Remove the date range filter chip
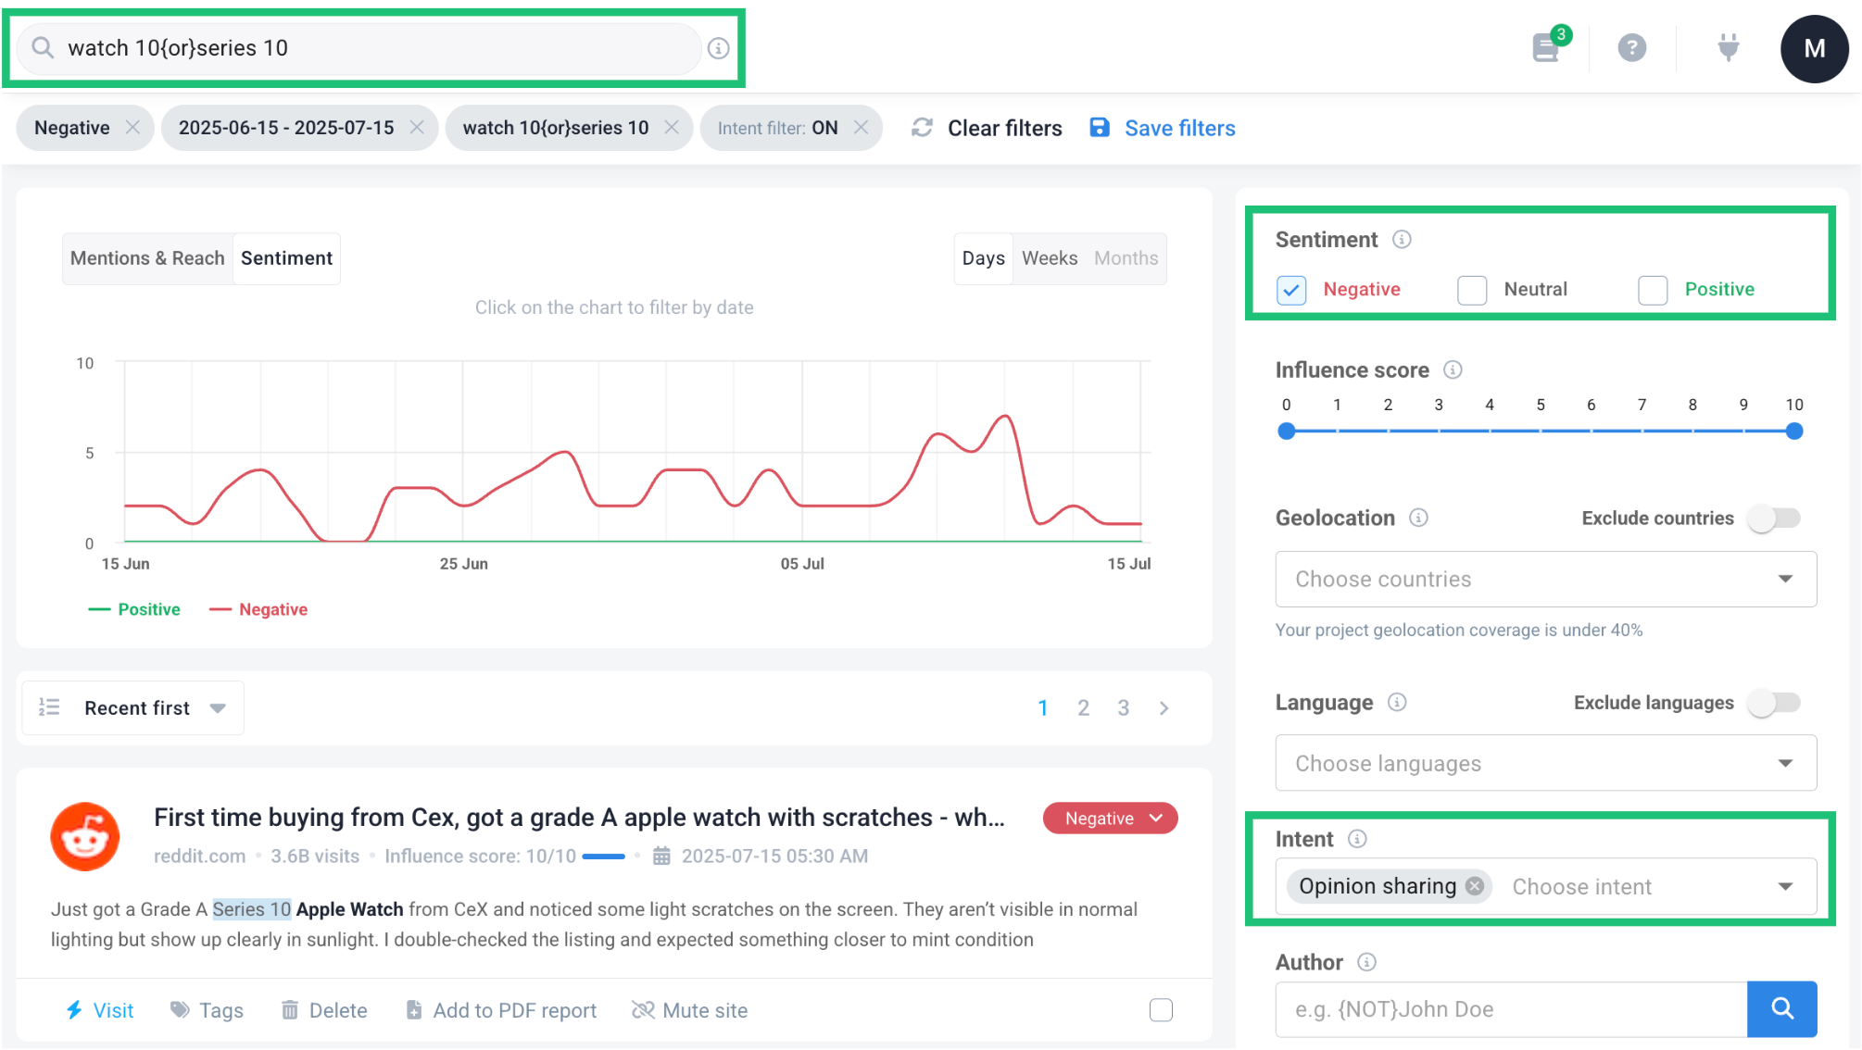This screenshot has width=1862, height=1050. [x=417, y=128]
